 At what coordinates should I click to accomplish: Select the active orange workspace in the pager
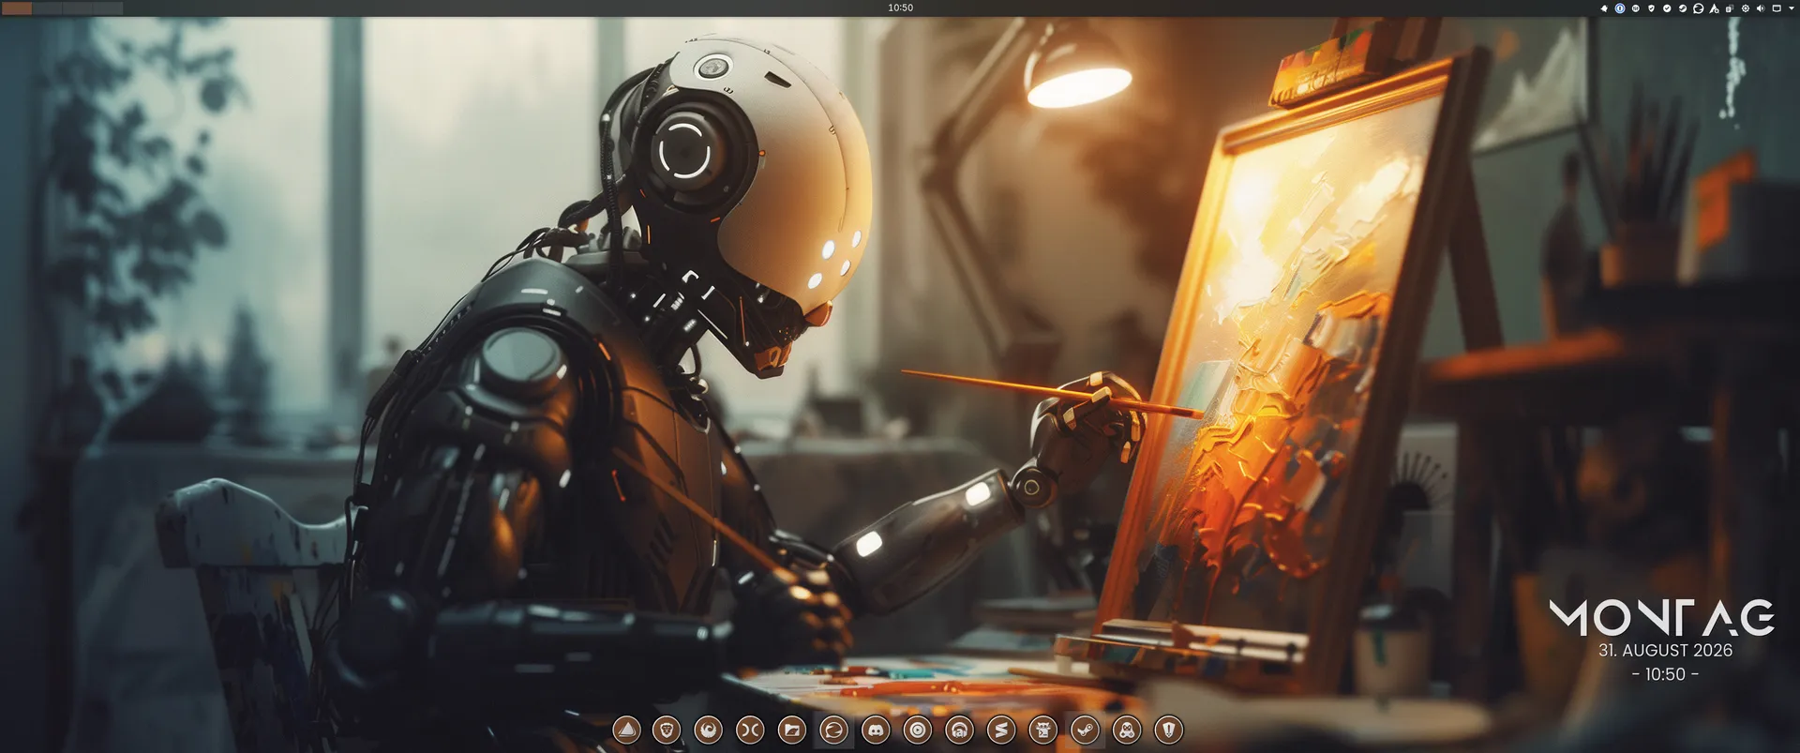coord(17,8)
